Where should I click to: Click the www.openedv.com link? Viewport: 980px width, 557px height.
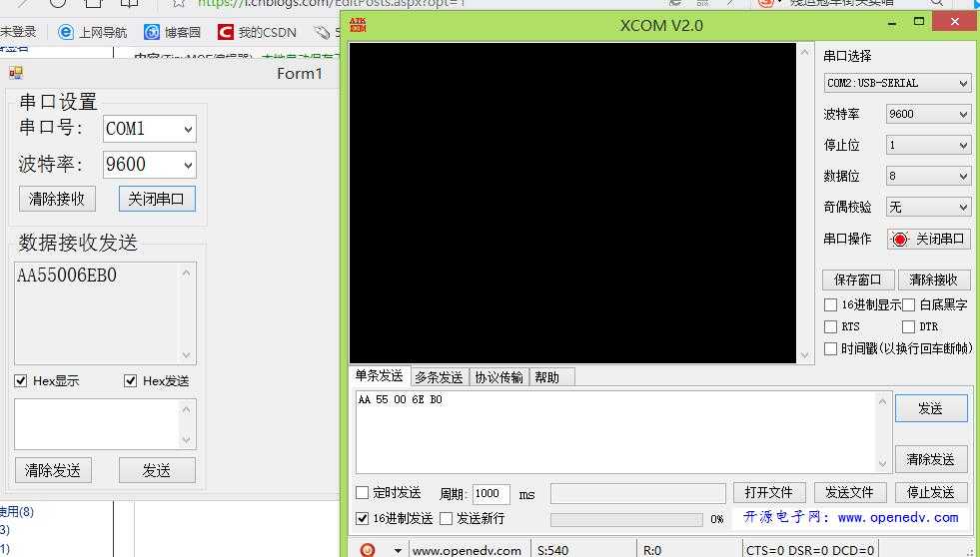pos(897,518)
